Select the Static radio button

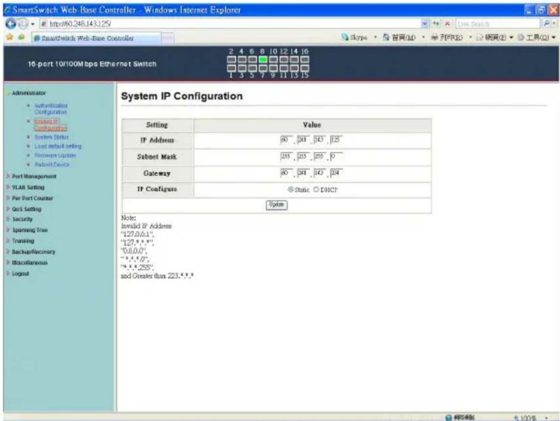[x=291, y=189]
